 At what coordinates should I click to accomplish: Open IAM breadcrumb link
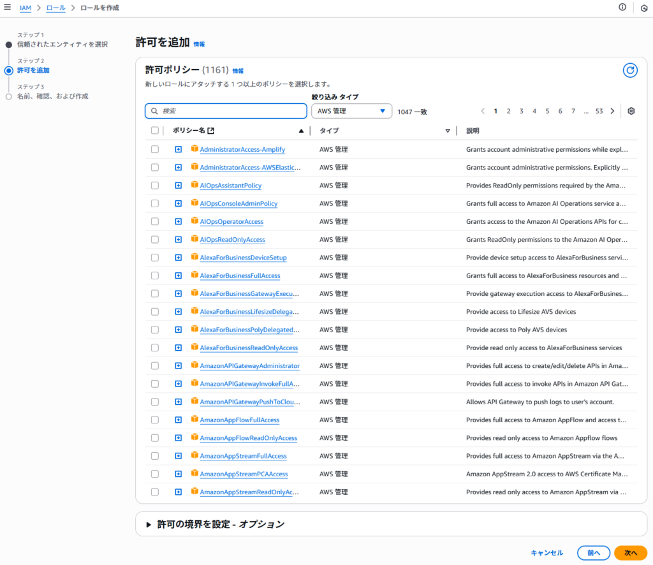pyautogui.click(x=26, y=8)
